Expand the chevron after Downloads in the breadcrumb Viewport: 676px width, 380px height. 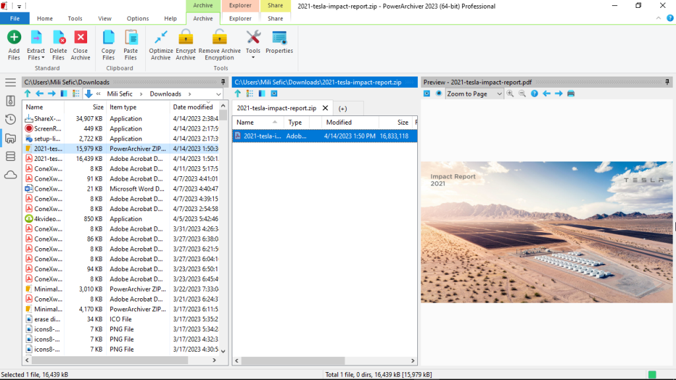(x=189, y=94)
